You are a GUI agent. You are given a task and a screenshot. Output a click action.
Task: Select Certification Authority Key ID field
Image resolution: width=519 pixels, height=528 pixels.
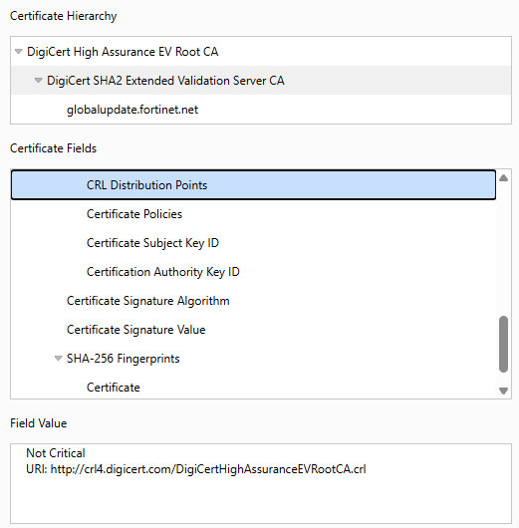pos(253,272)
